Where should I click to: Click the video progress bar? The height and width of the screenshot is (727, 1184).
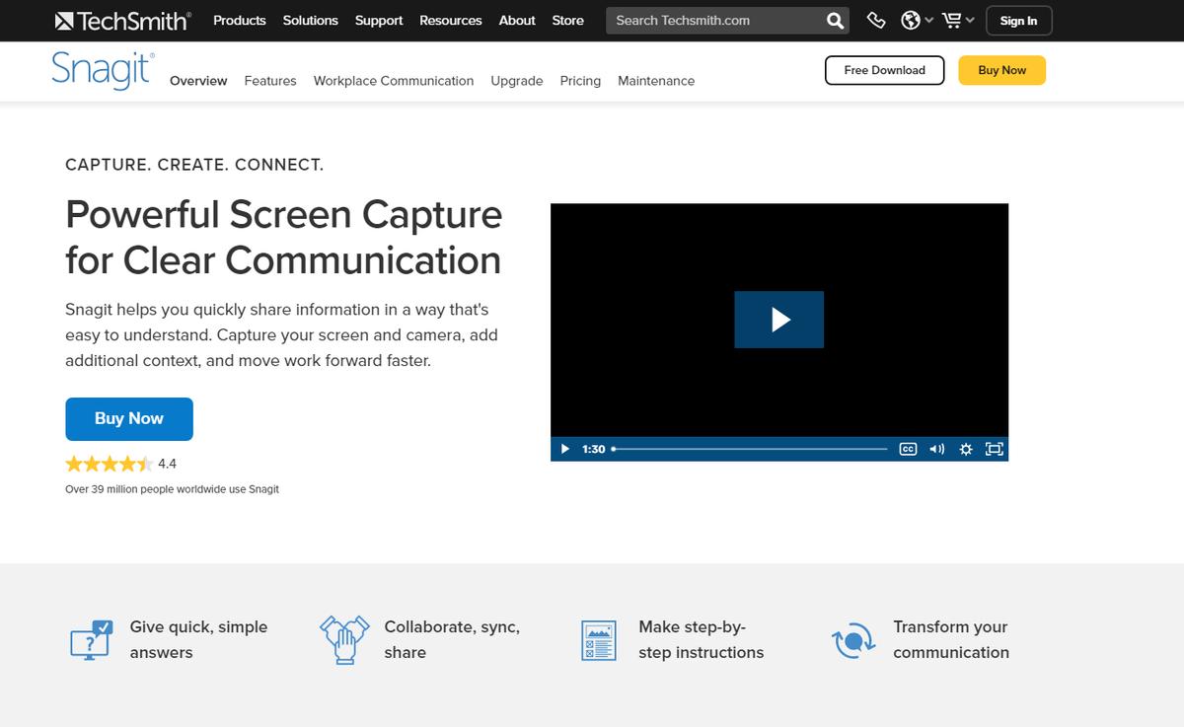coord(750,449)
